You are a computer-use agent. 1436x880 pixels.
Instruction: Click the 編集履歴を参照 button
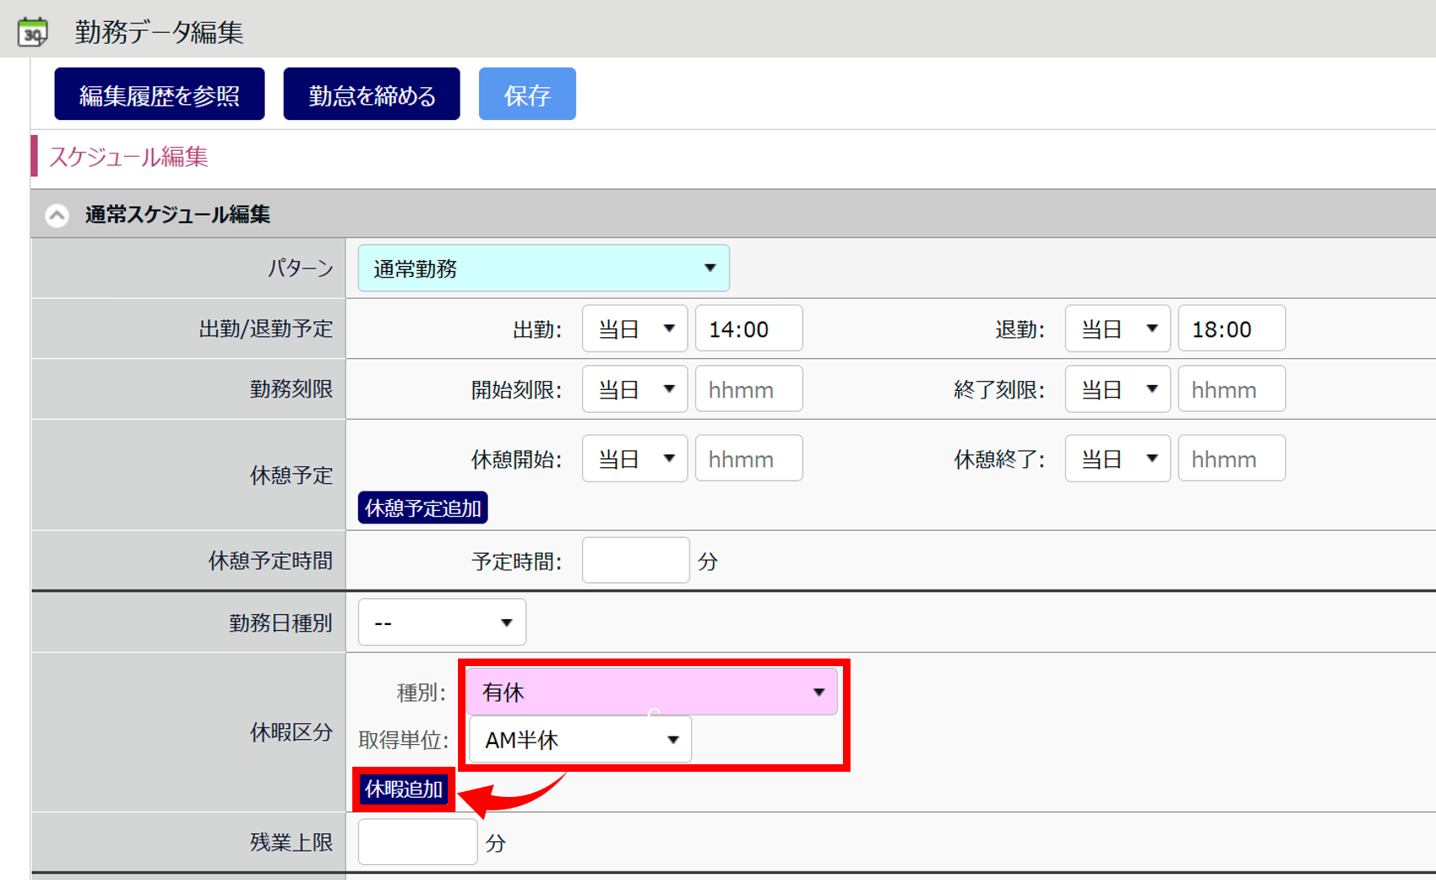(x=159, y=95)
